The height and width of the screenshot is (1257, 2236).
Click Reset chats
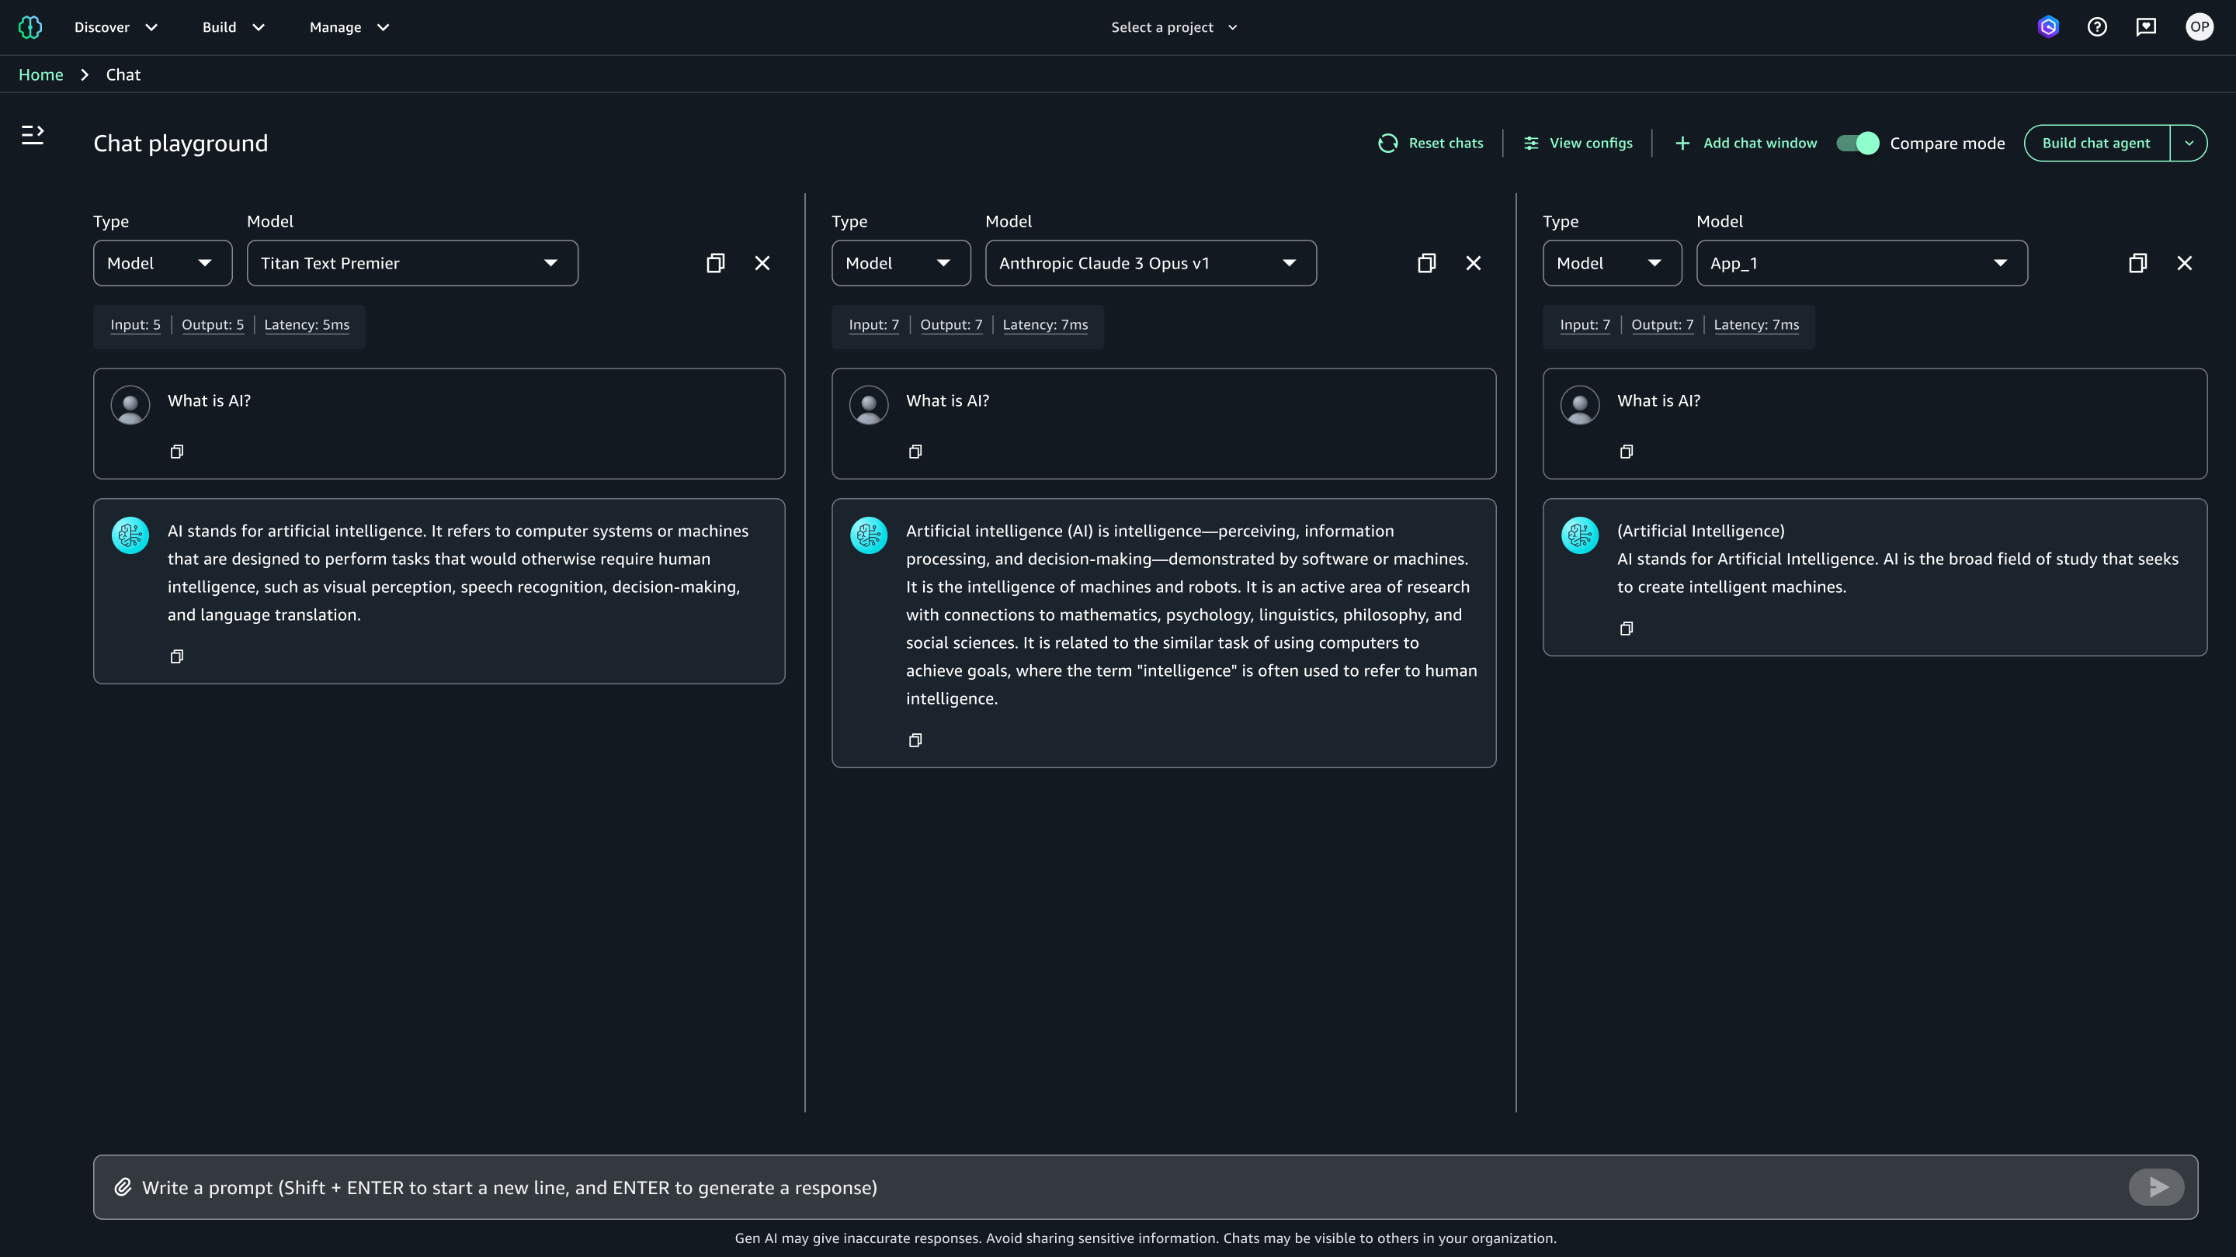(x=1430, y=143)
